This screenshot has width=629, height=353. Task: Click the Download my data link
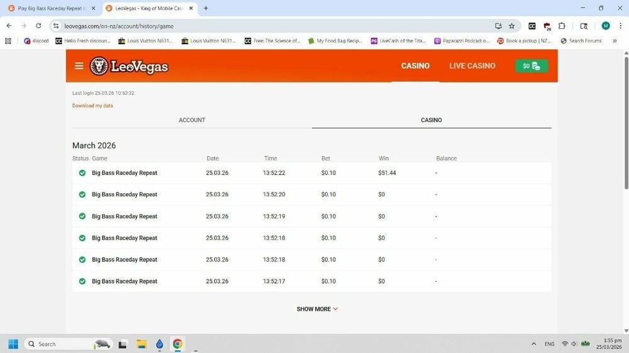(92, 106)
